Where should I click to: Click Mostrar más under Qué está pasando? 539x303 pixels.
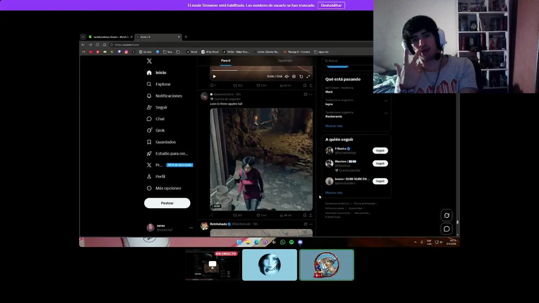pos(334,126)
